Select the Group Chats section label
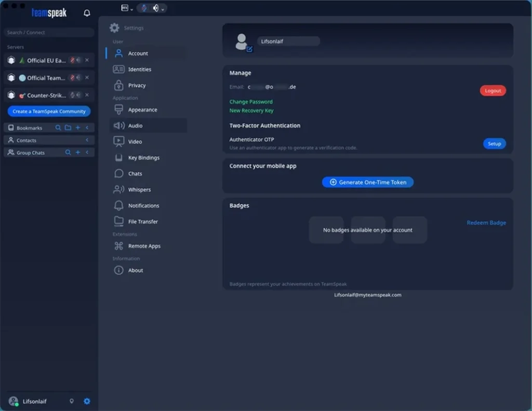Image resolution: width=532 pixels, height=411 pixels. pos(31,153)
